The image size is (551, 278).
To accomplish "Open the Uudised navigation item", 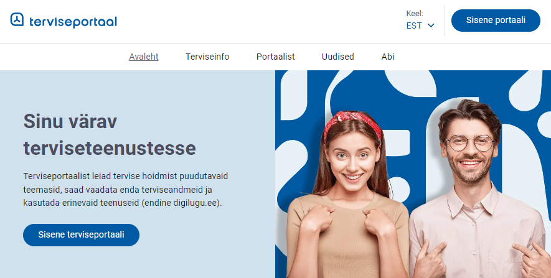I will 337,57.
